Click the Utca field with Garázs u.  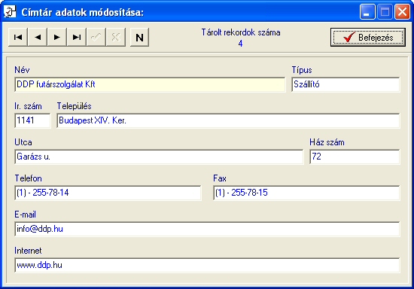tap(159, 157)
